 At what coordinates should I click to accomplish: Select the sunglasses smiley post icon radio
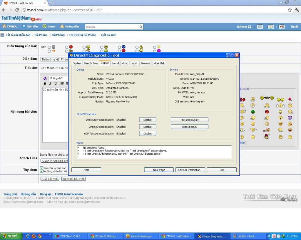(101, 47)
